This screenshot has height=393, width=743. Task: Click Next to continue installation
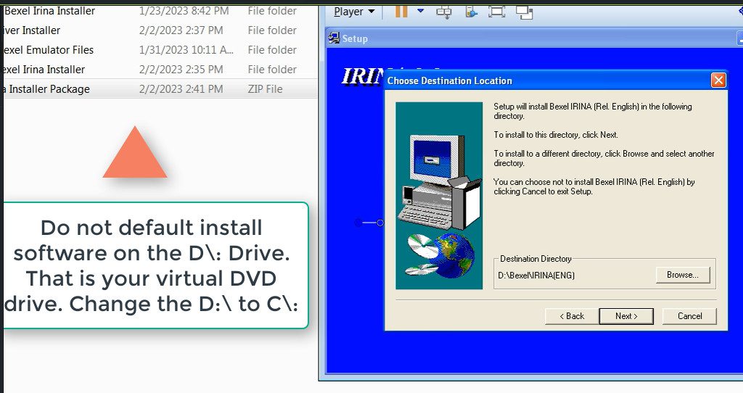click(626, 316)
